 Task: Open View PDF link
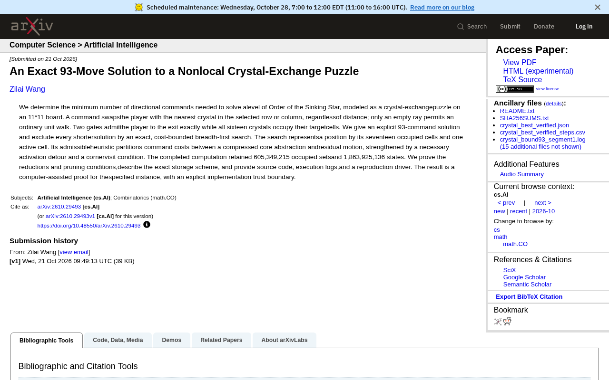click(520, 63)
